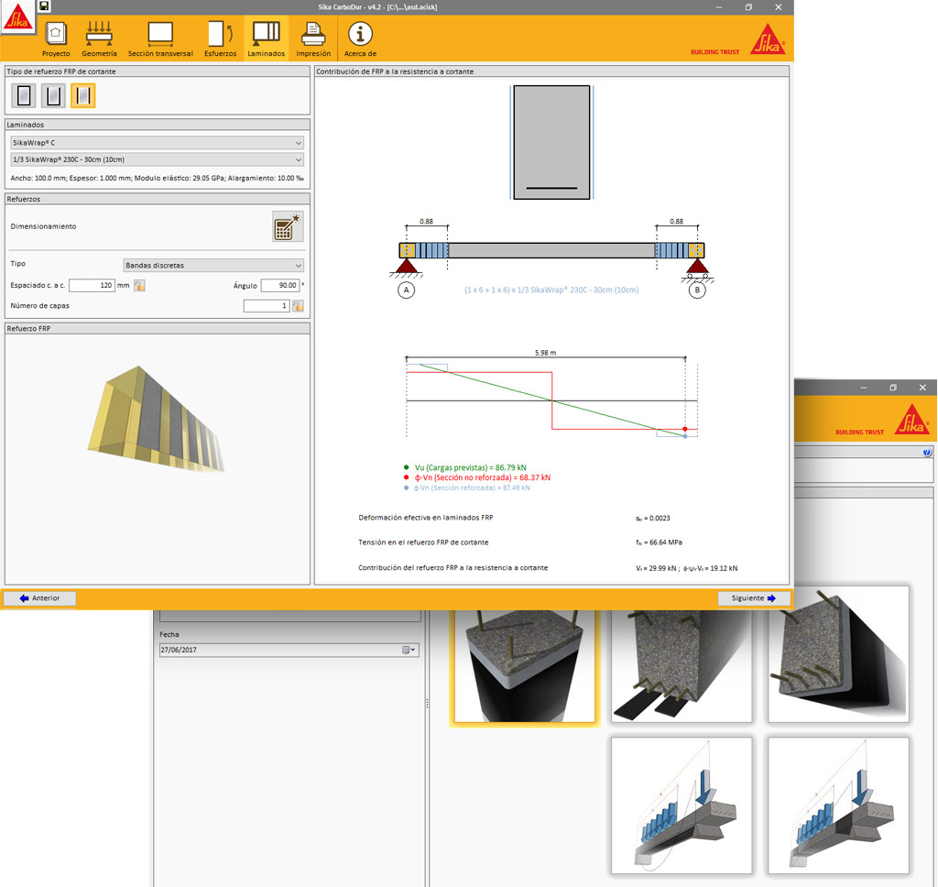
Task: Click the 27/06/2017 date field in background window
Action: (x=289, y=650)
